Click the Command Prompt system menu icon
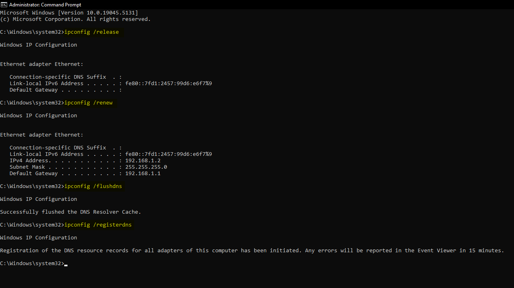 click(4, 4)
